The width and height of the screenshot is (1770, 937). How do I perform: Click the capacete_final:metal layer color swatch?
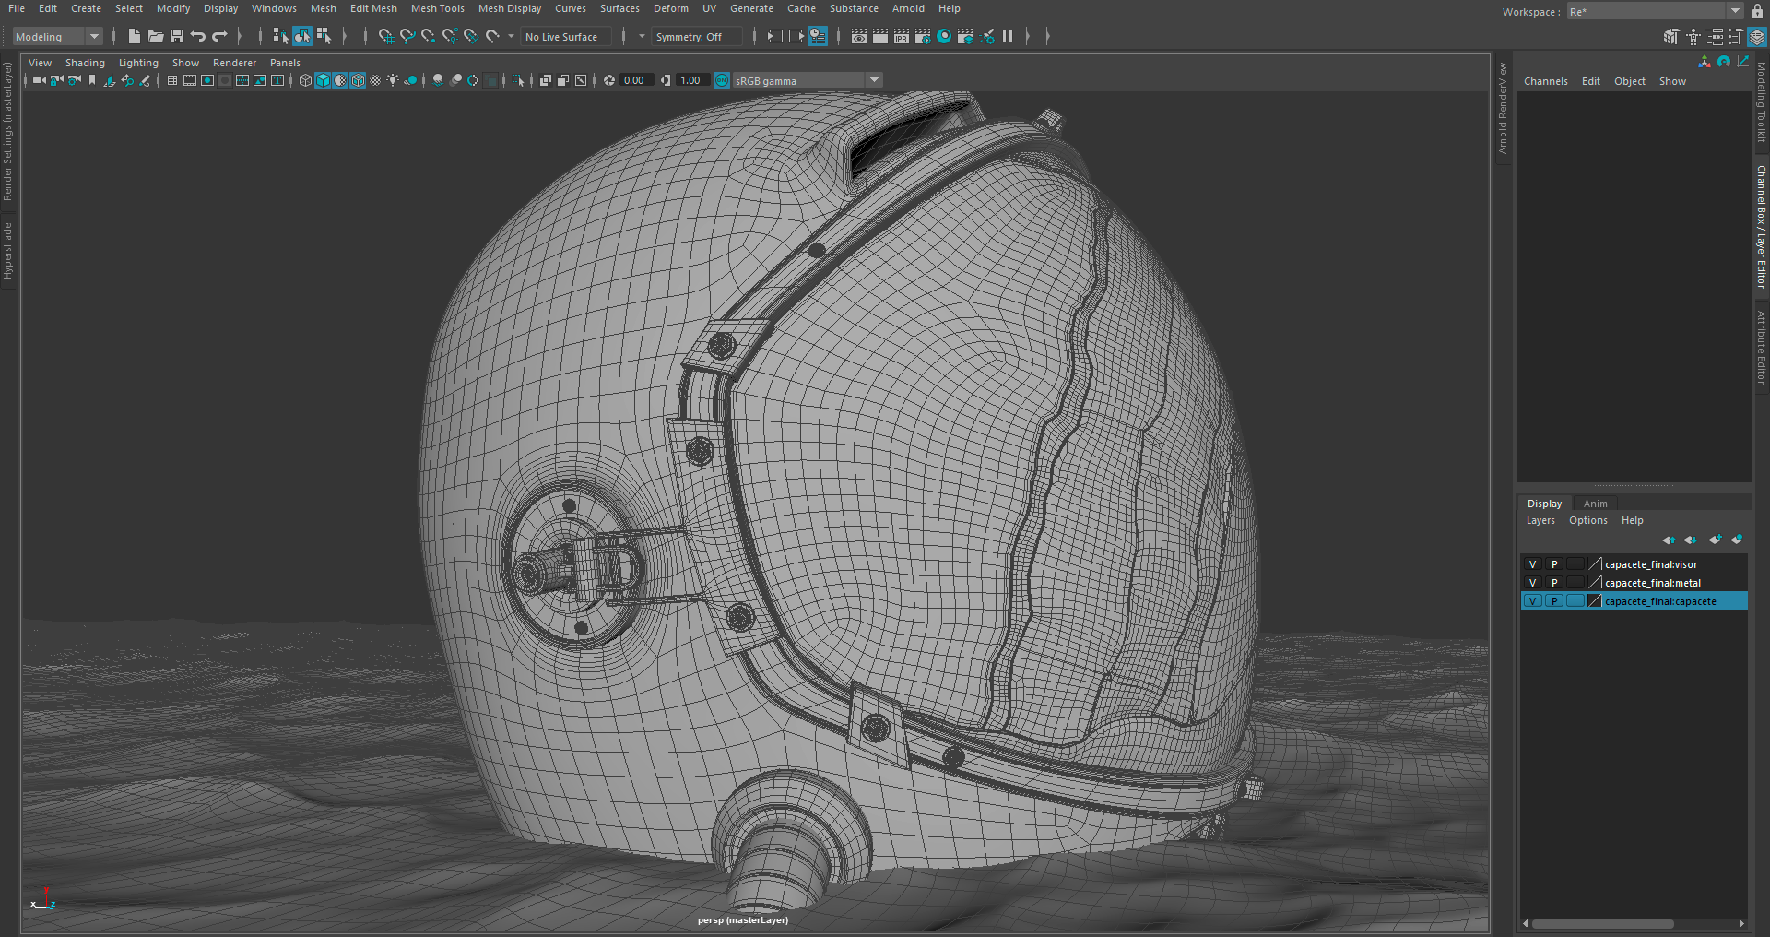(1595, 583)
